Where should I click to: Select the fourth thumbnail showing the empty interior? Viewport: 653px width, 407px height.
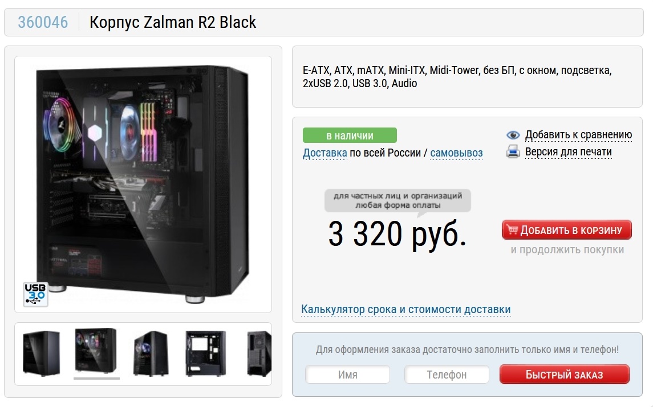206,353
